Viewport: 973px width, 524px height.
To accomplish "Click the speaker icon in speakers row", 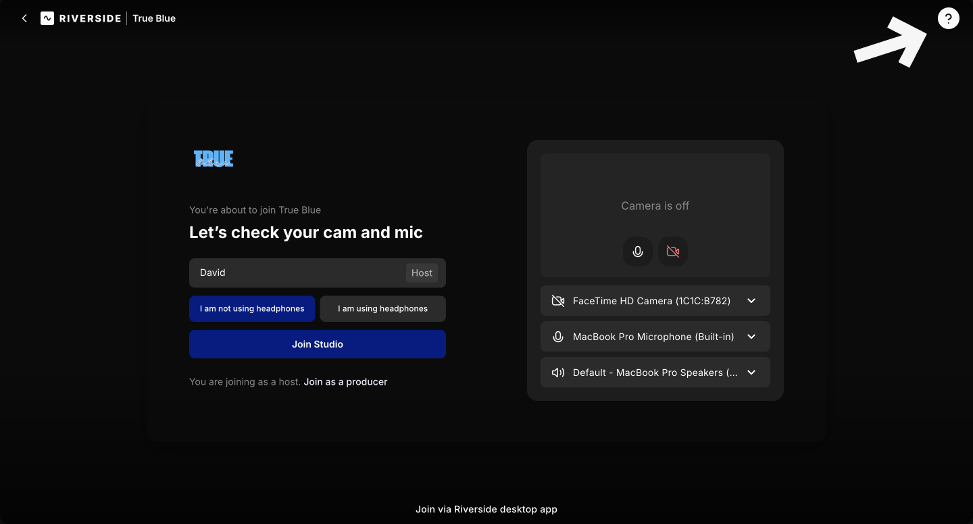I will coord(558,373).
